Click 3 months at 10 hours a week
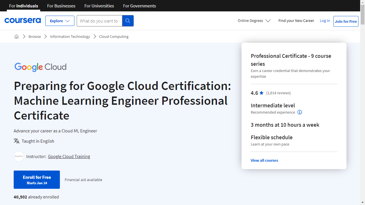Screen dimensions: 365x205 (285, 125)
